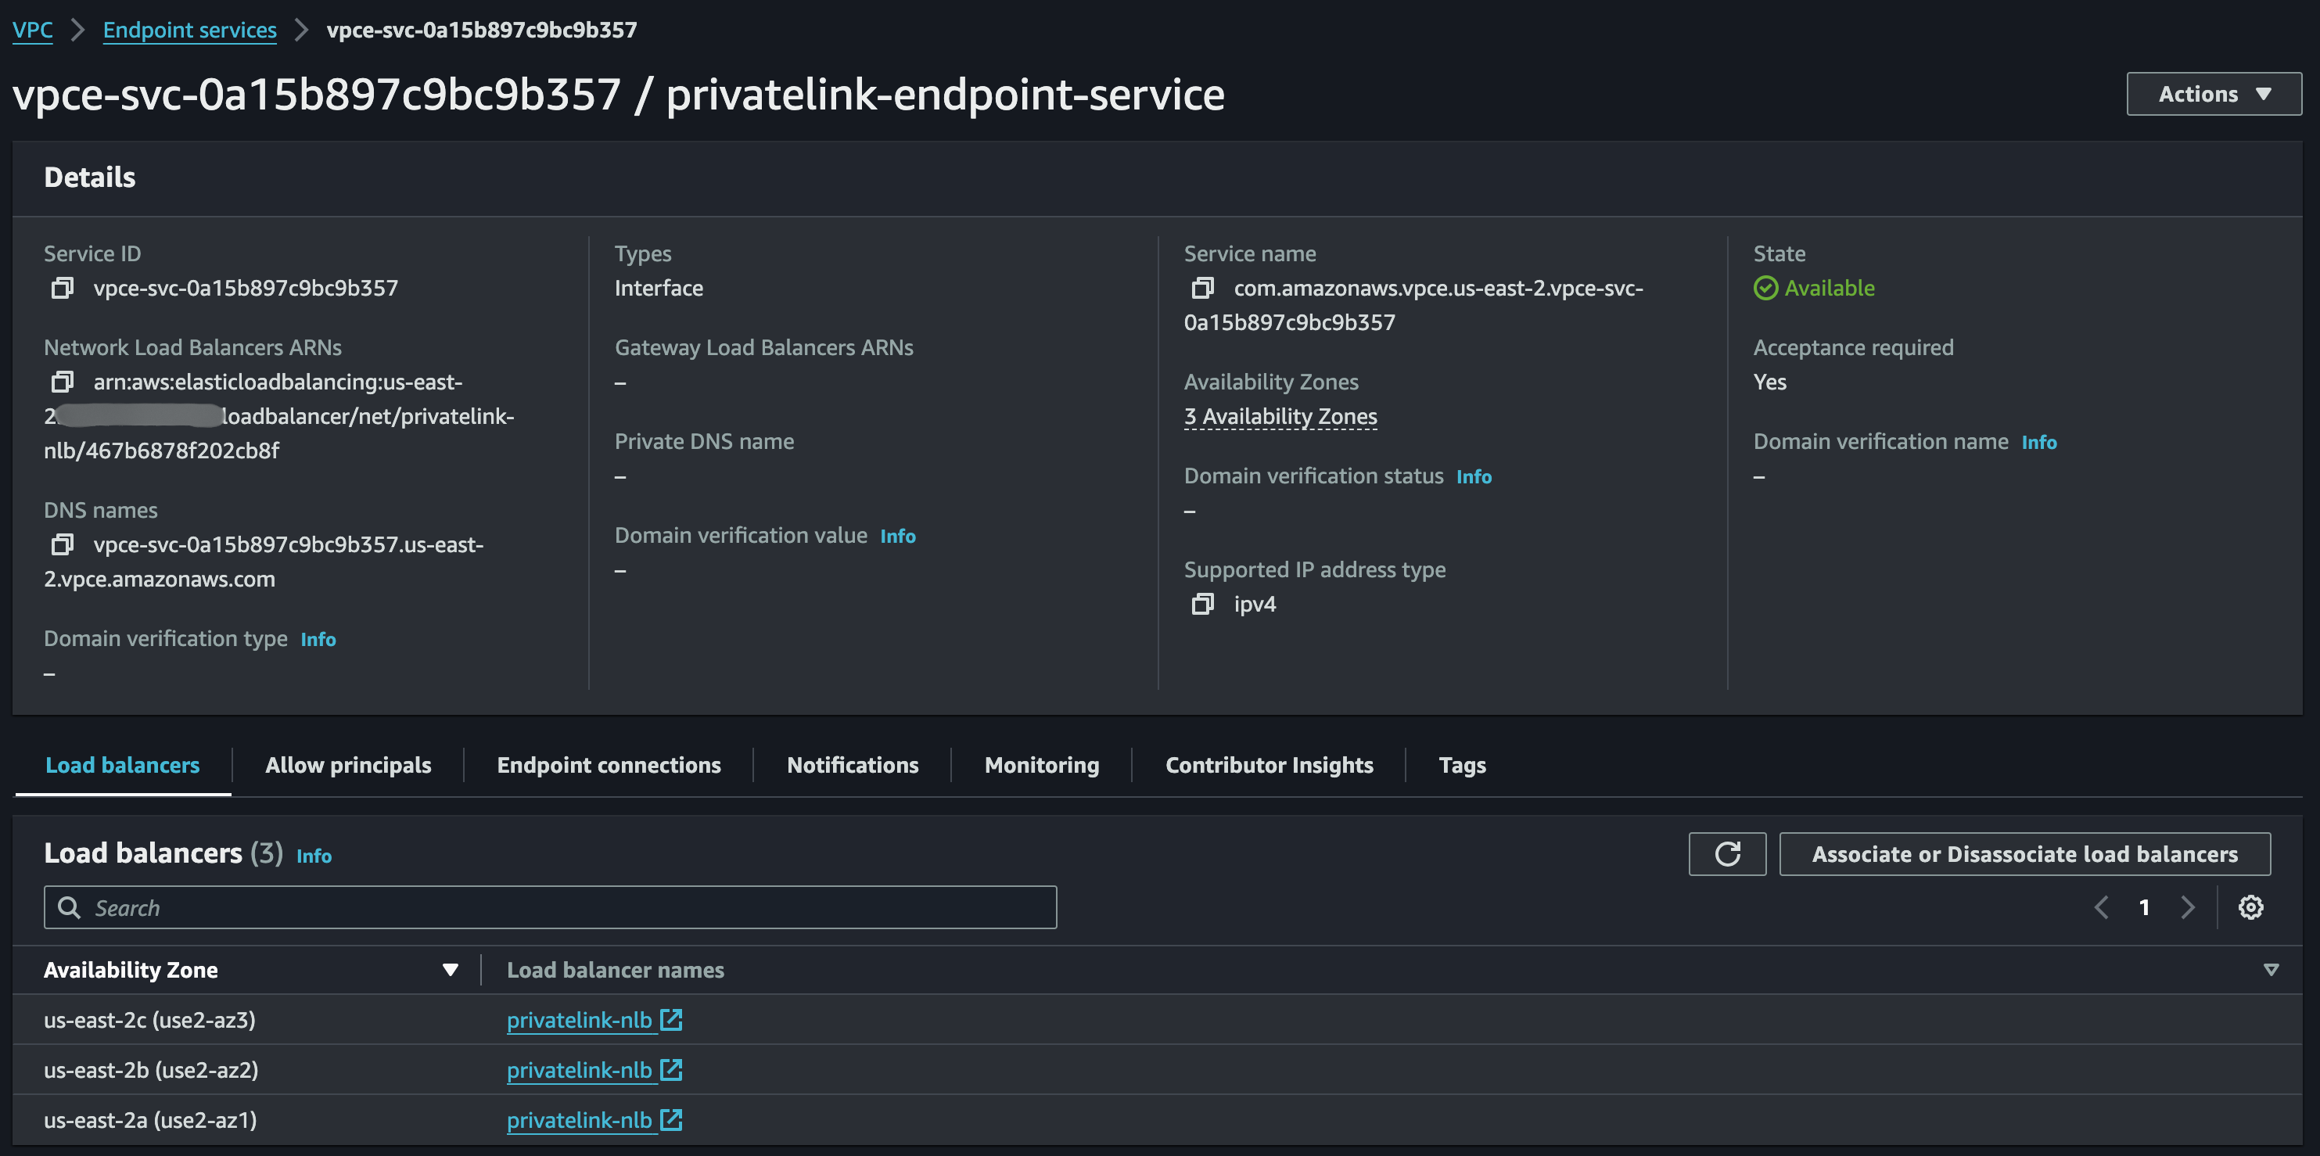The image size is (2320, 1156).
Task: Open the Actions dropdown menu
Action: coord(2214,94)
